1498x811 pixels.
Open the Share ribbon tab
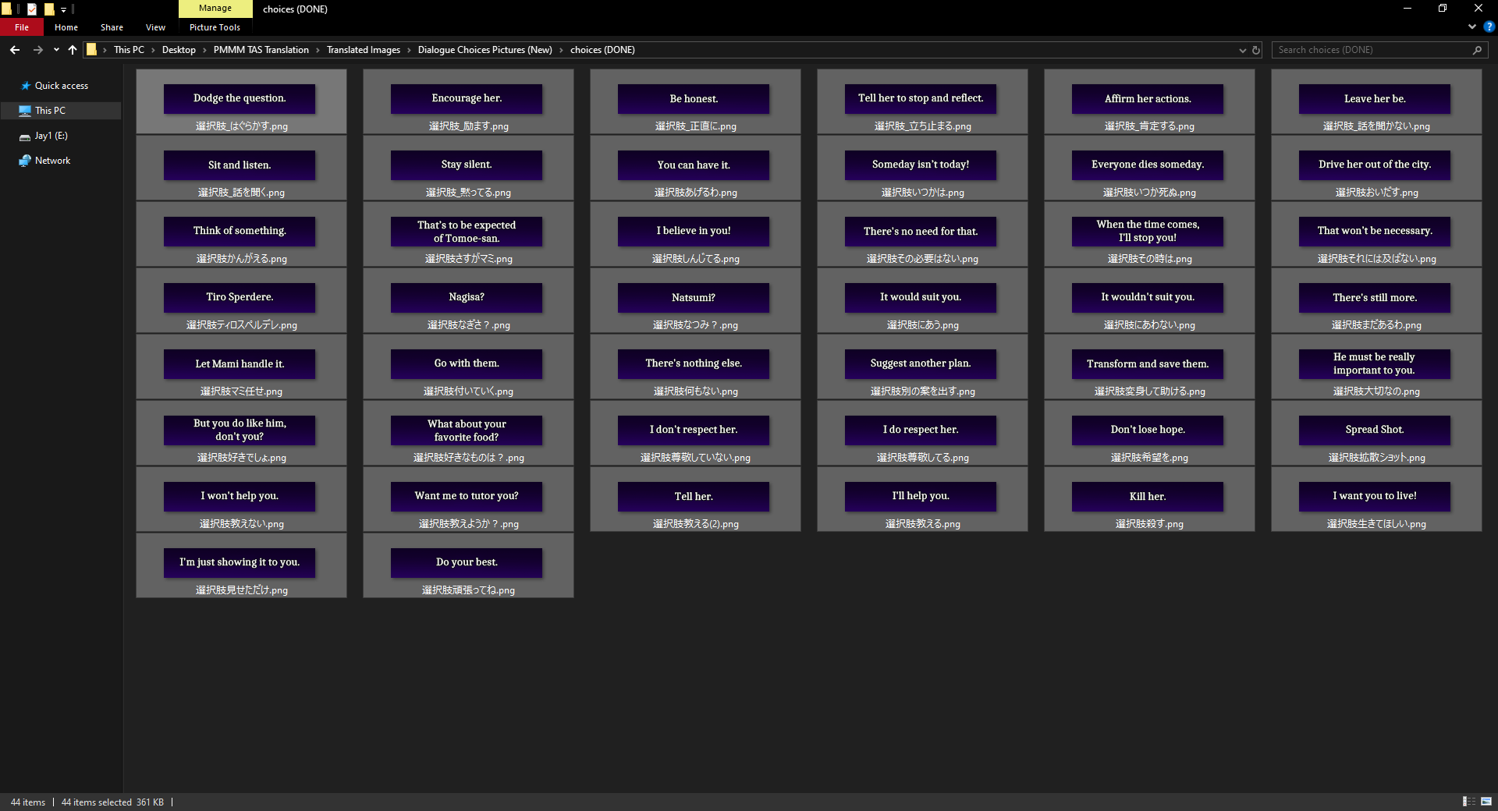point(112,27)
